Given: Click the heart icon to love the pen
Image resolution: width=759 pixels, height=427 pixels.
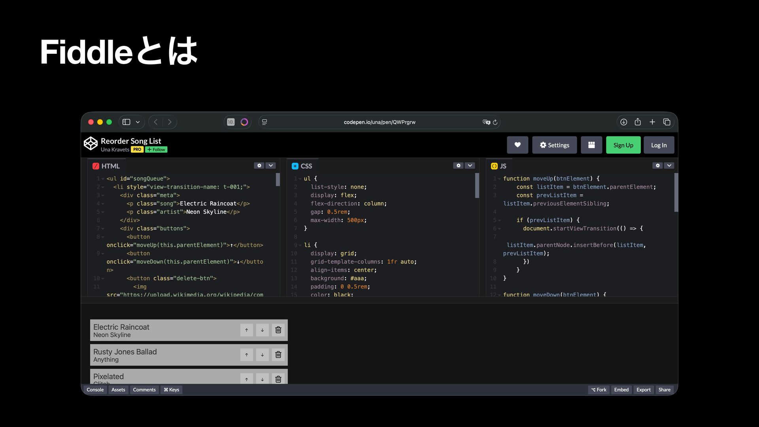Looking at the screenshot, I should [517, 145].
